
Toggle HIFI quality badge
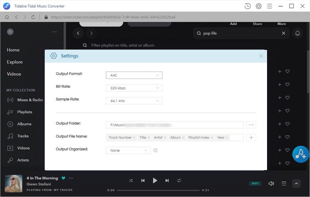click(255, 183)
